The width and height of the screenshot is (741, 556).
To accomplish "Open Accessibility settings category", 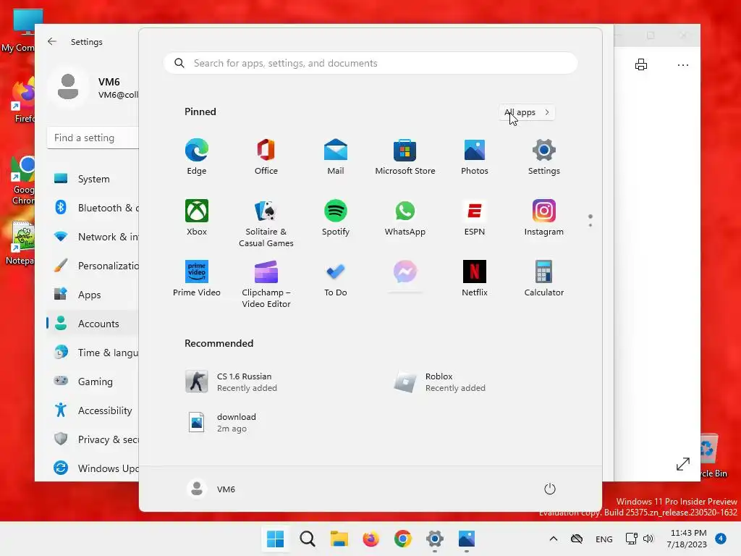I will coord(93,410).
